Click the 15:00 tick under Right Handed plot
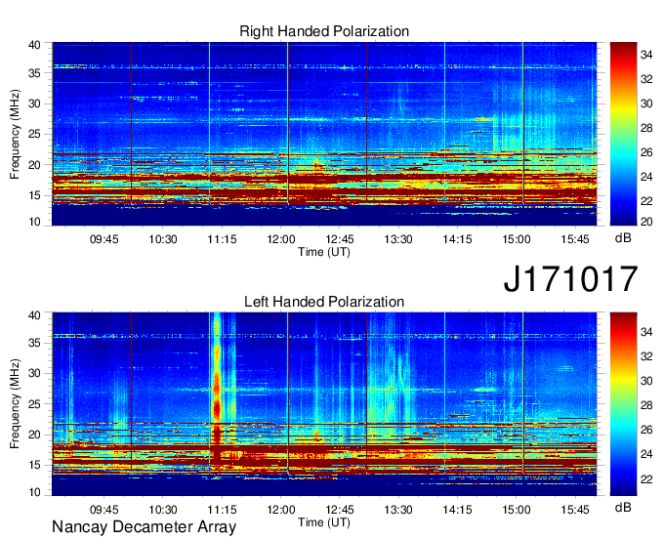The height and width of the screenshot is (539, 664). [517, 239]
